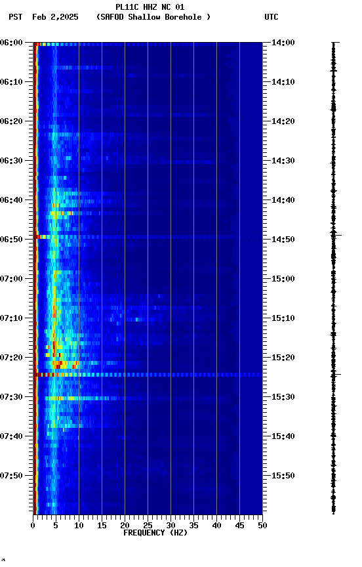Image resolution: width=362 pixels, height=567 pixels.
Task: Click the 07:50 PST time label
Action: tap(11, 476)
